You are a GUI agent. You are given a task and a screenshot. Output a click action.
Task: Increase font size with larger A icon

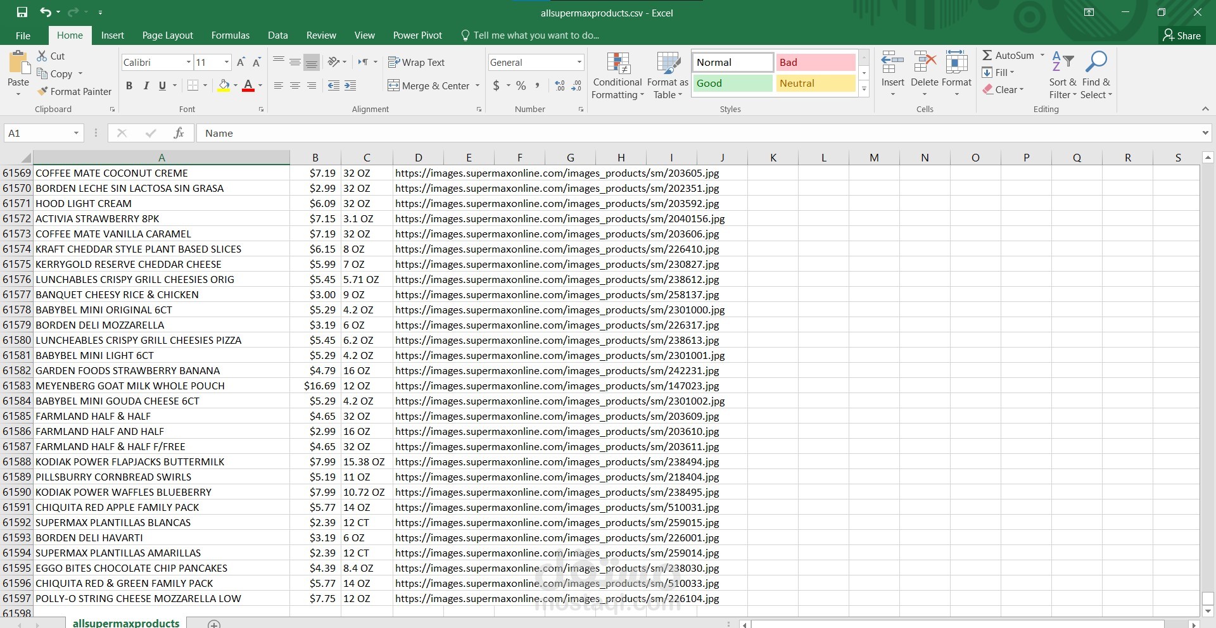(x=241, y=62)
